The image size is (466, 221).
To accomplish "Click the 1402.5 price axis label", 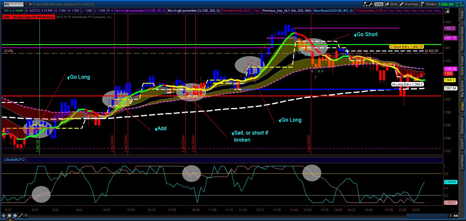I will coord(450,29).
